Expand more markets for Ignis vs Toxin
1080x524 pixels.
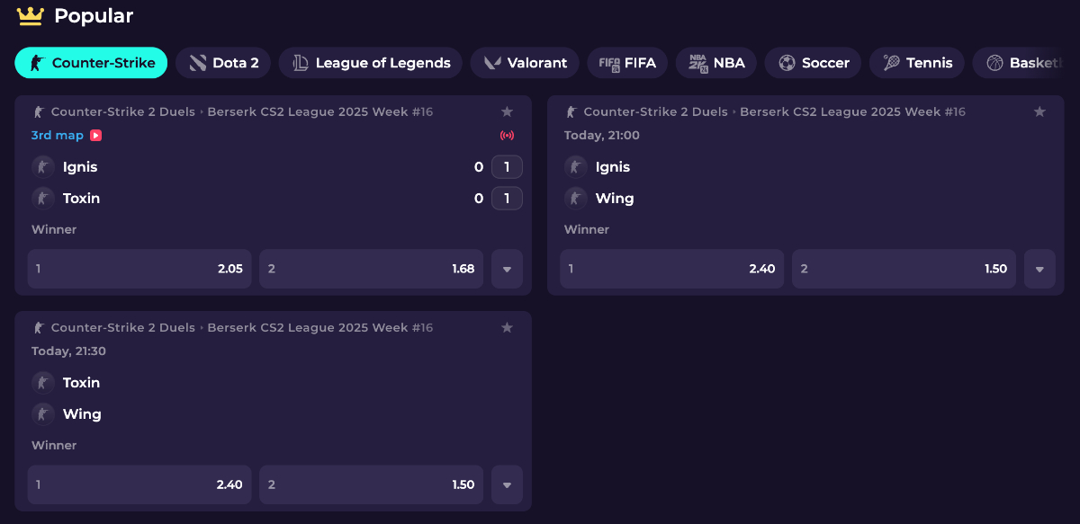507,269
